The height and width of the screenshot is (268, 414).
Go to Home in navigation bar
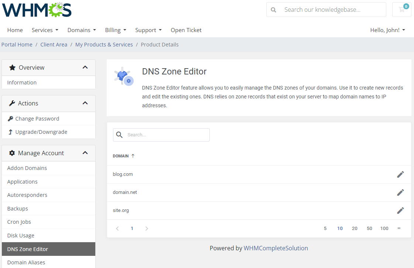(x=15, y=30)
